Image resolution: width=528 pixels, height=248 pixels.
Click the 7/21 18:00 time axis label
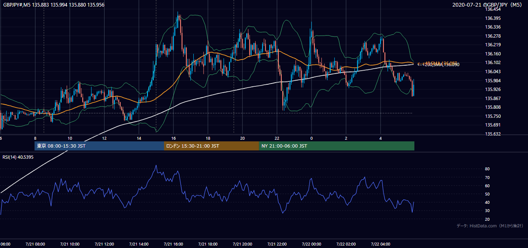point(208,244)
